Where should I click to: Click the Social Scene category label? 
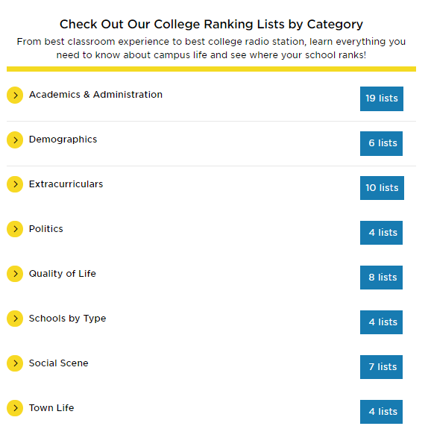coord(59,363)
